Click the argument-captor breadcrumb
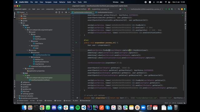 (x=21, y=9)
